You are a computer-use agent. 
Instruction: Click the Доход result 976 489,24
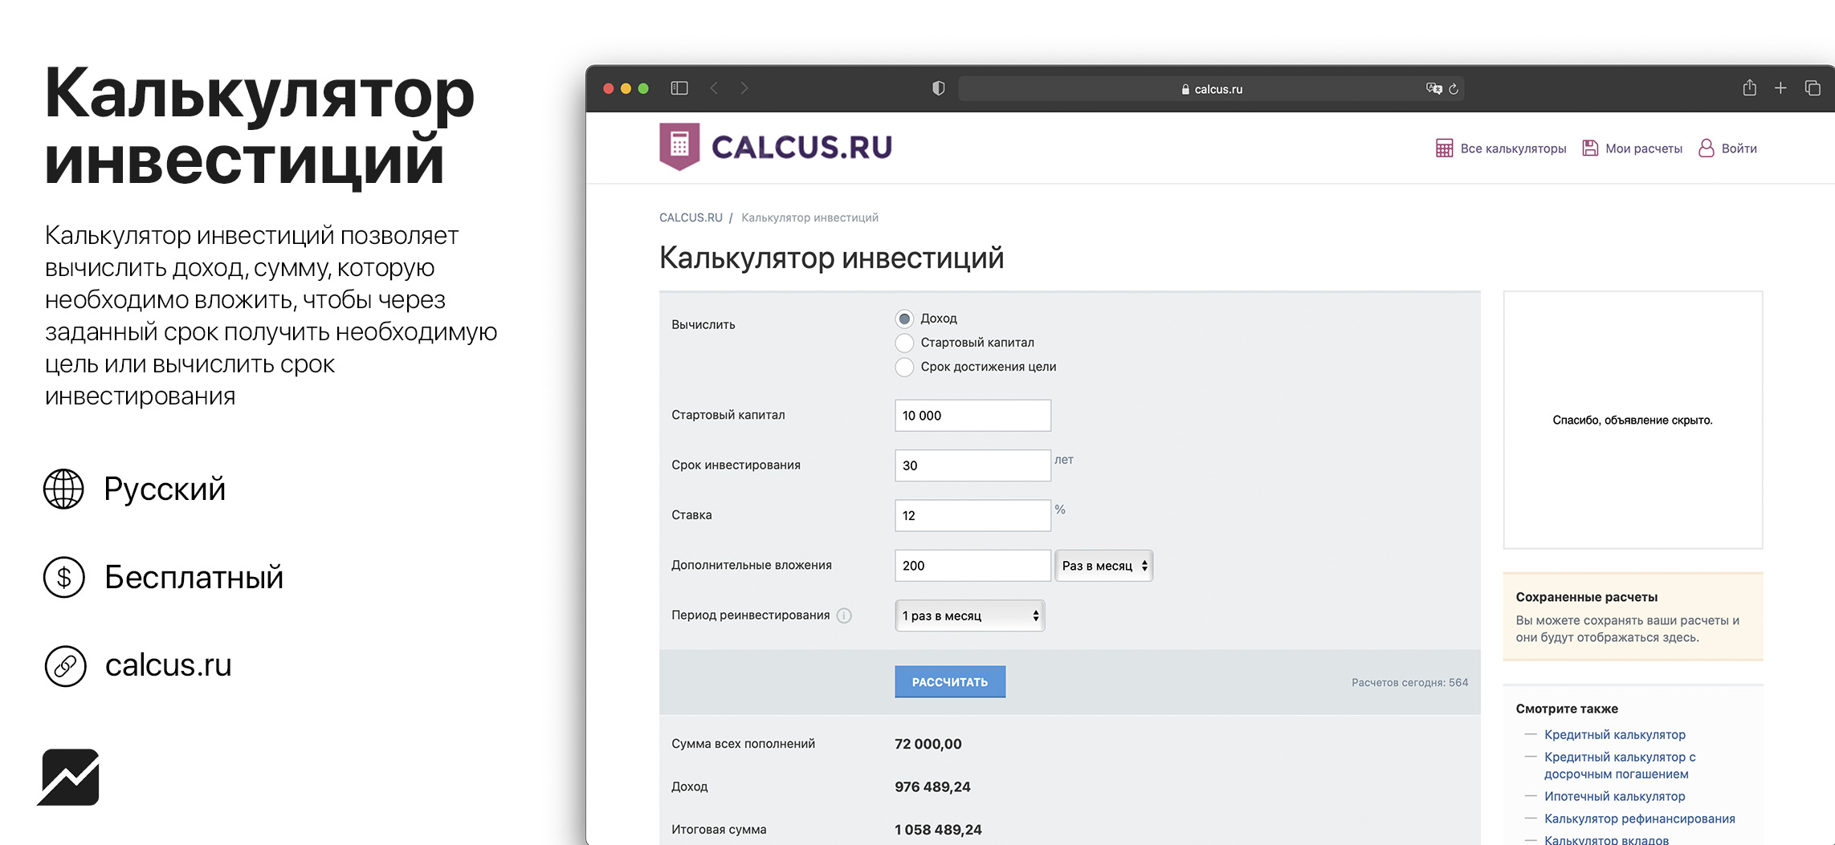[x=932, y=786]
